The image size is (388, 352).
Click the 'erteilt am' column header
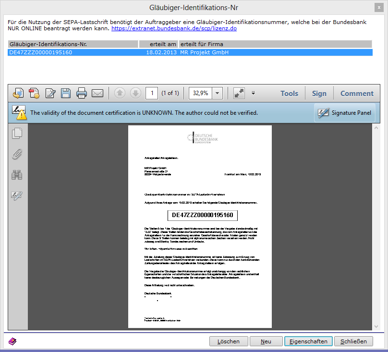(x=158, y=44)
